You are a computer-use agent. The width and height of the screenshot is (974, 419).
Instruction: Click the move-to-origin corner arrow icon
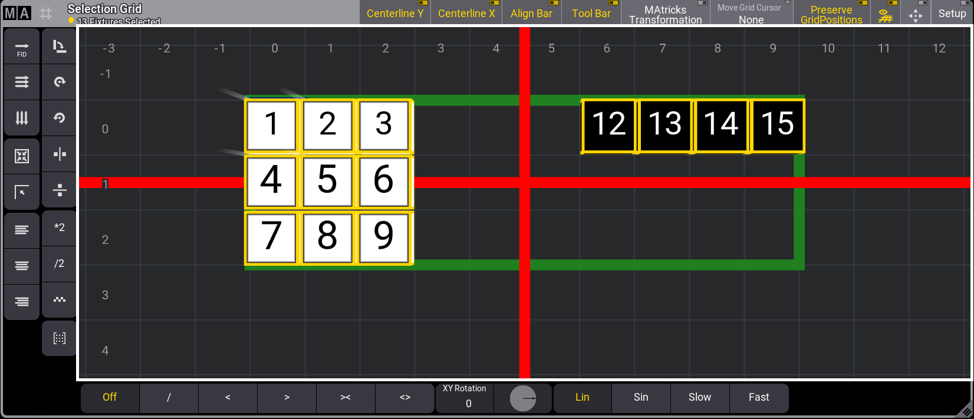pyautogui.click(x=22, y=192)
